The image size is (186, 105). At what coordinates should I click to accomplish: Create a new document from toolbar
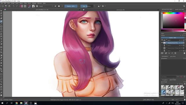tap(3, 6)
